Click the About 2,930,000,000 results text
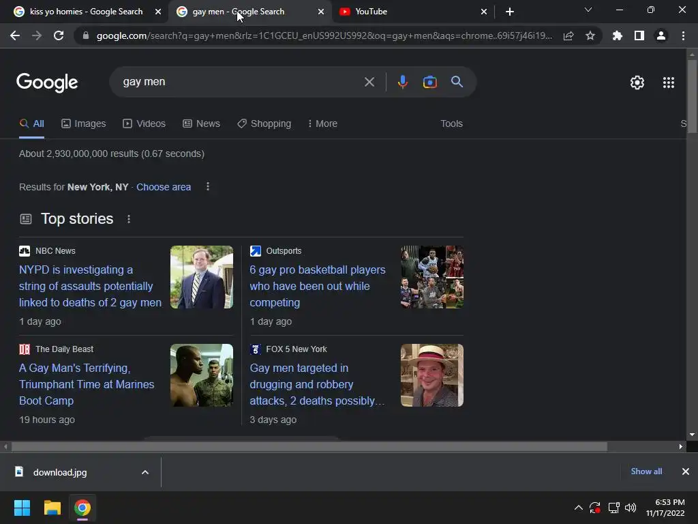The height and width of the screenshot is (524, 698). tap(112, 154)
